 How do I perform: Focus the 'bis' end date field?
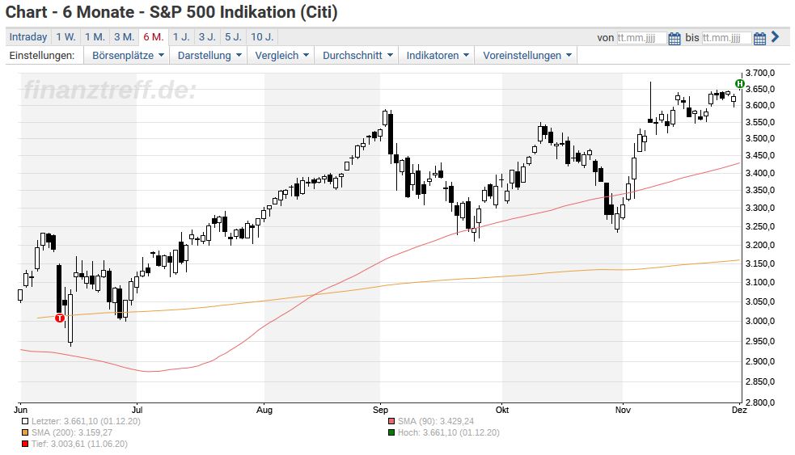pyautogui.click(x=726, y=38)
